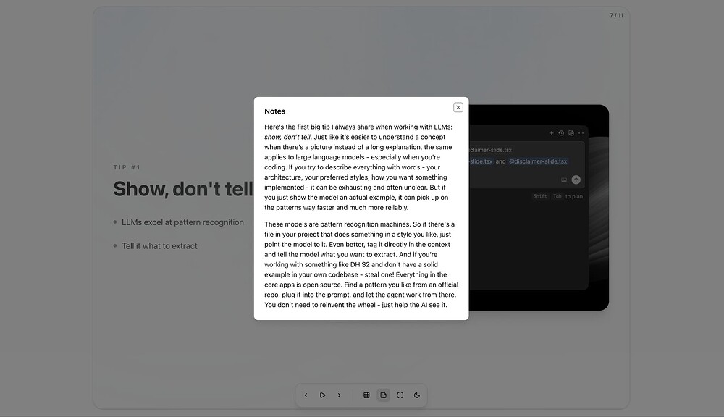Click the "Show, don't tell" slide heading

click(182, 189)
